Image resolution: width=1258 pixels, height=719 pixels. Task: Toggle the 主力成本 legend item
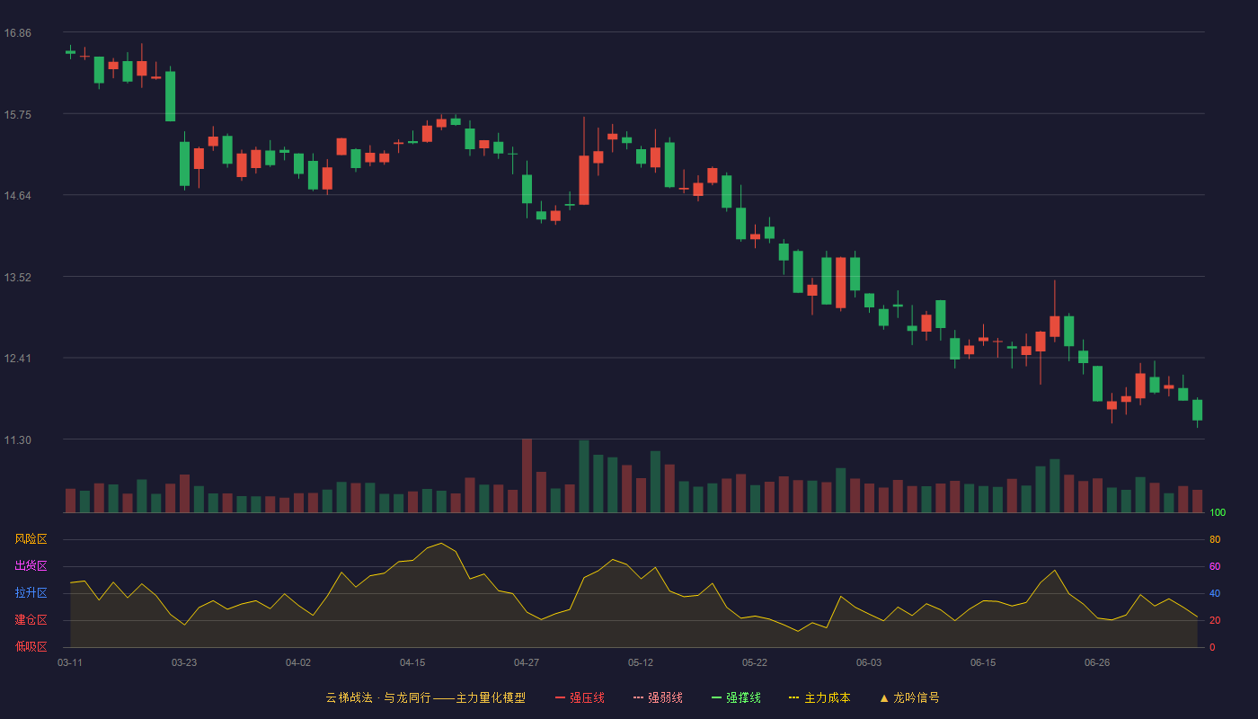click(x=819, y=697)
